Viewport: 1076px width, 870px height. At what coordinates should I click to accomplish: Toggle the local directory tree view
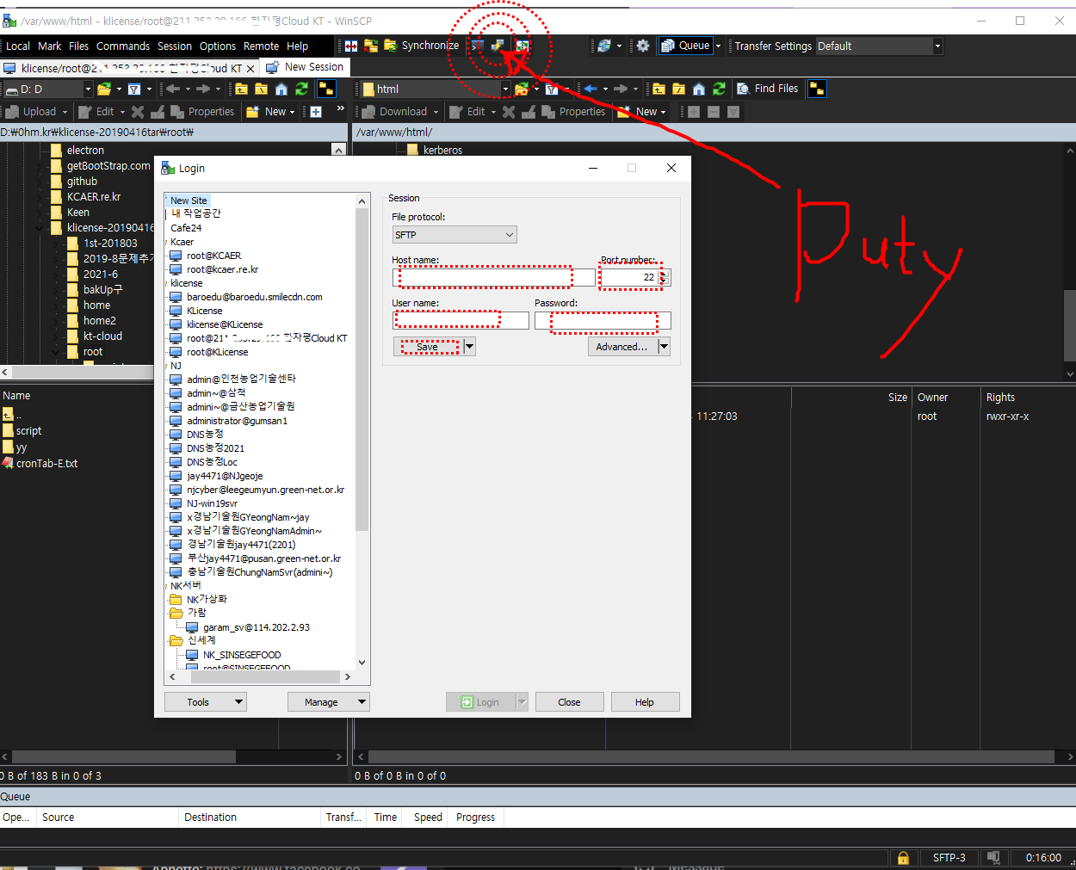[326, 89]
